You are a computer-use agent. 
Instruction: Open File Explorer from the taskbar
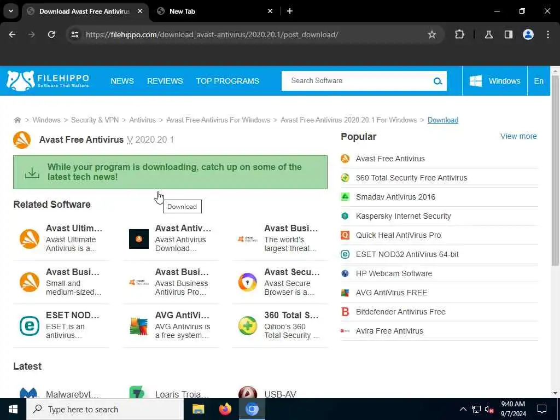pos(198,409)
